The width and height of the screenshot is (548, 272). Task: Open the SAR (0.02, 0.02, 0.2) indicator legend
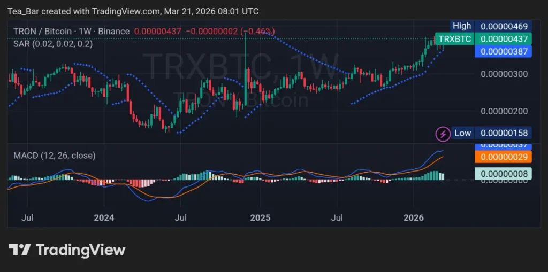pyautogui.click(x=52, y=44)
